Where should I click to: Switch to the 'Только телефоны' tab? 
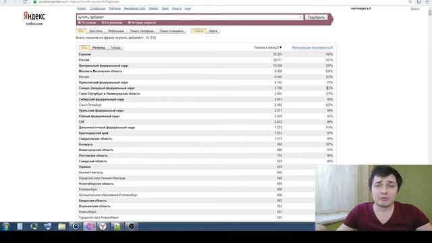[x=142, y=31]
